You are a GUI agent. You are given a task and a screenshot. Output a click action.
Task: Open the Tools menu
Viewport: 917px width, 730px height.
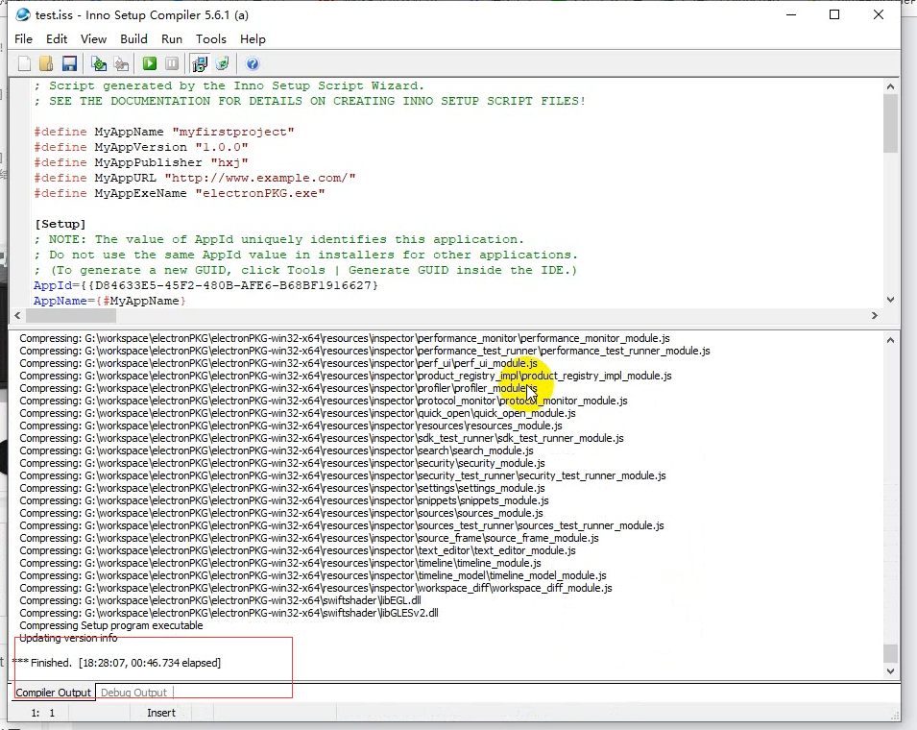pyautogui.click(x=211, y=39)
